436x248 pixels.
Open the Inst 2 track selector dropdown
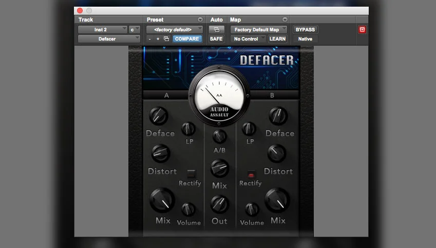(x=102, y=29)
